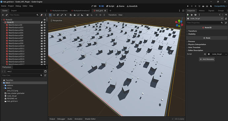Run the project with the play icon
Screen dimensions: 228x121
pos(188,6)
